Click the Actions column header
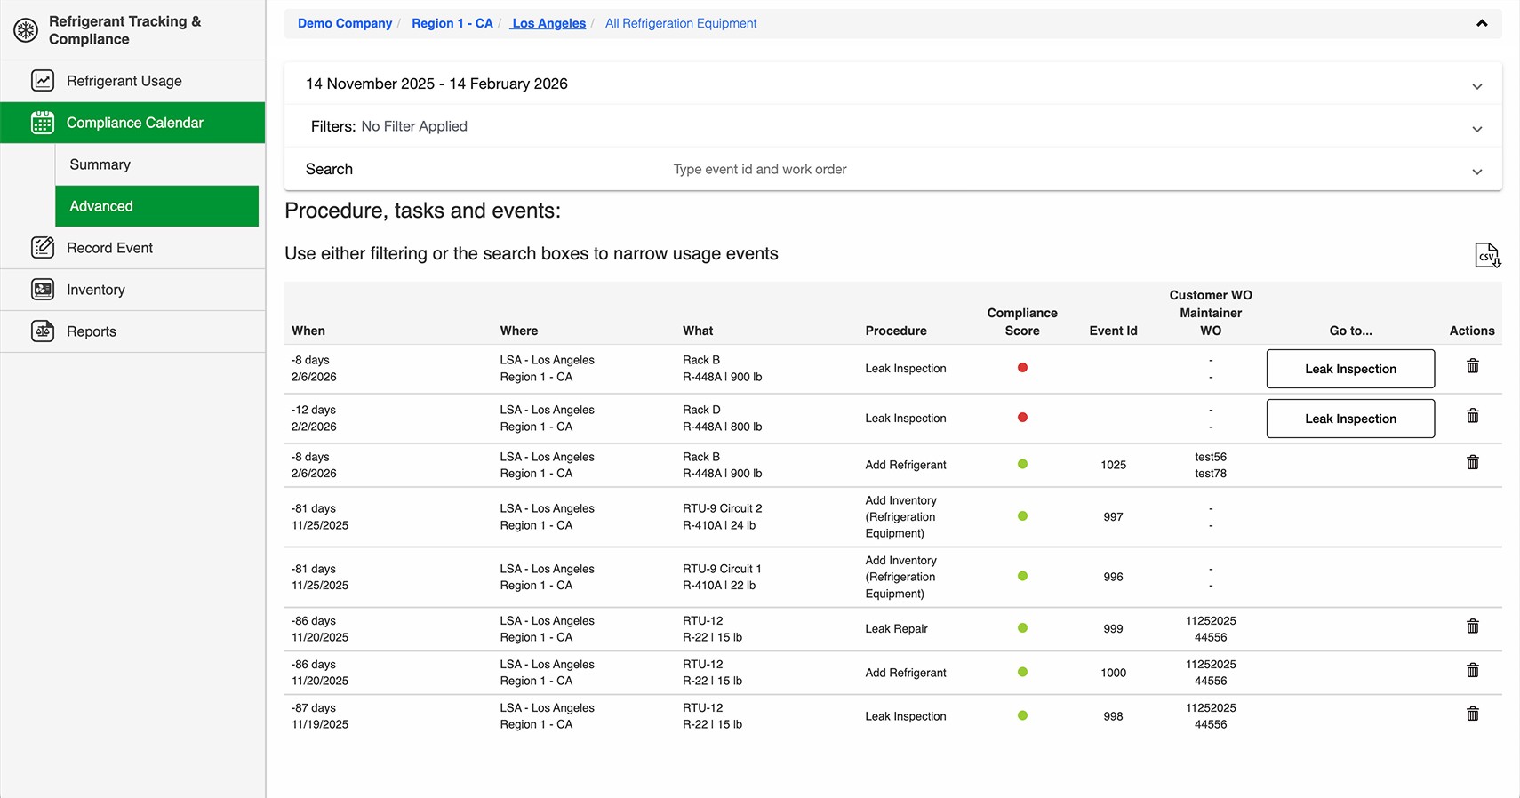 click(x=1472, y=331)
